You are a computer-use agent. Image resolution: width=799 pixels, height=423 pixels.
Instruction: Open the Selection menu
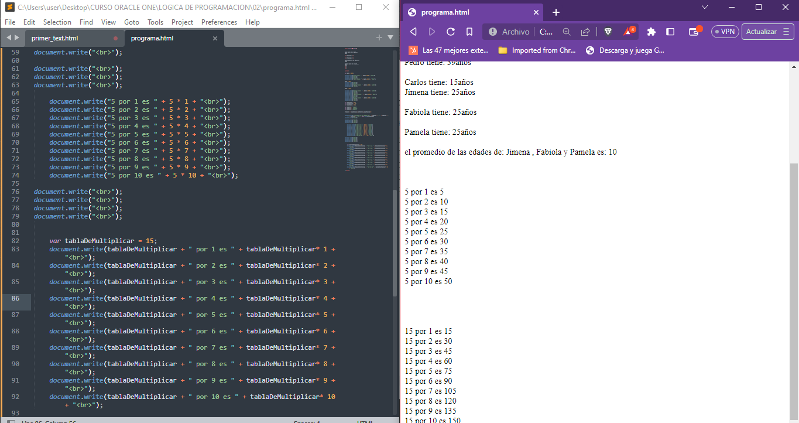click(x=57, y=22)
